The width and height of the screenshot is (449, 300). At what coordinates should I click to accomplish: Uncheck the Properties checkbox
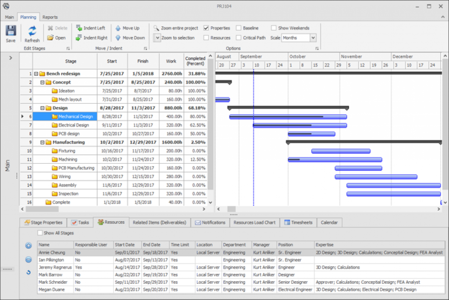(x=207, y=28)
